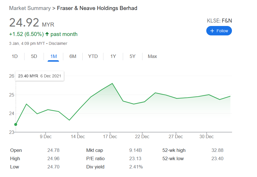The height and width of the screenshot is (177, 257).
Task: Open the Market Summary link
Action: (30, 8)
